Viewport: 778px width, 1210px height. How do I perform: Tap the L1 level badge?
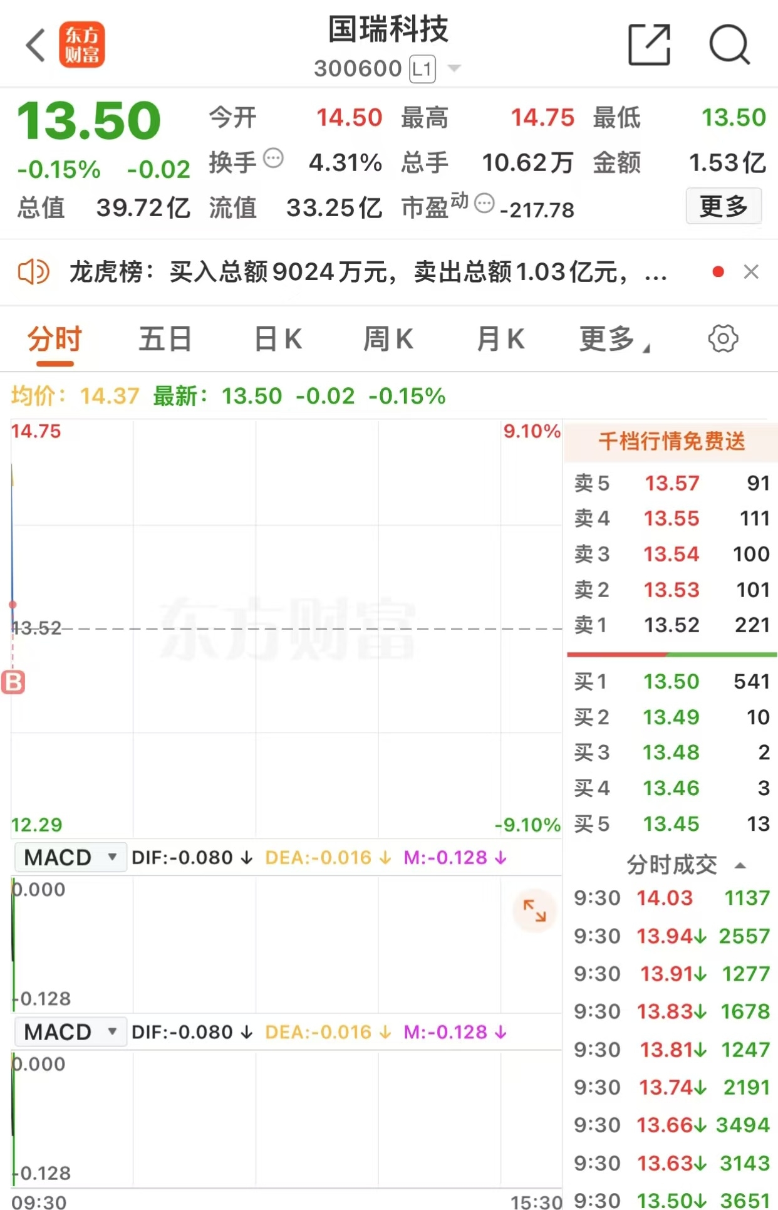(x=422, y=69)
